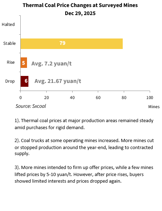Click the Source: Sxcoal caption
Image resolution: width=162 pixels, height=211 pixels.
coord(31,106)
